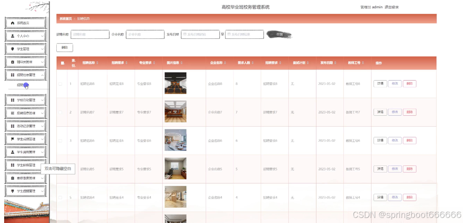Expand the 学校活动管理 menu chevron

pyautogui.click(x=42, y=100)
